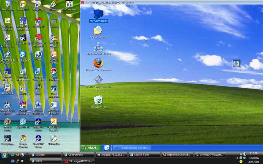
Task: Launch HD ADeck desktop icon
Action: pos(8,90)
